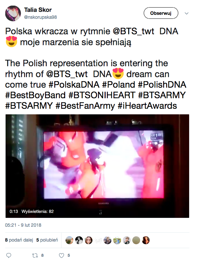Open the @nskorupska98 handle link
198x262 pixels.
[x=40, y=17]
